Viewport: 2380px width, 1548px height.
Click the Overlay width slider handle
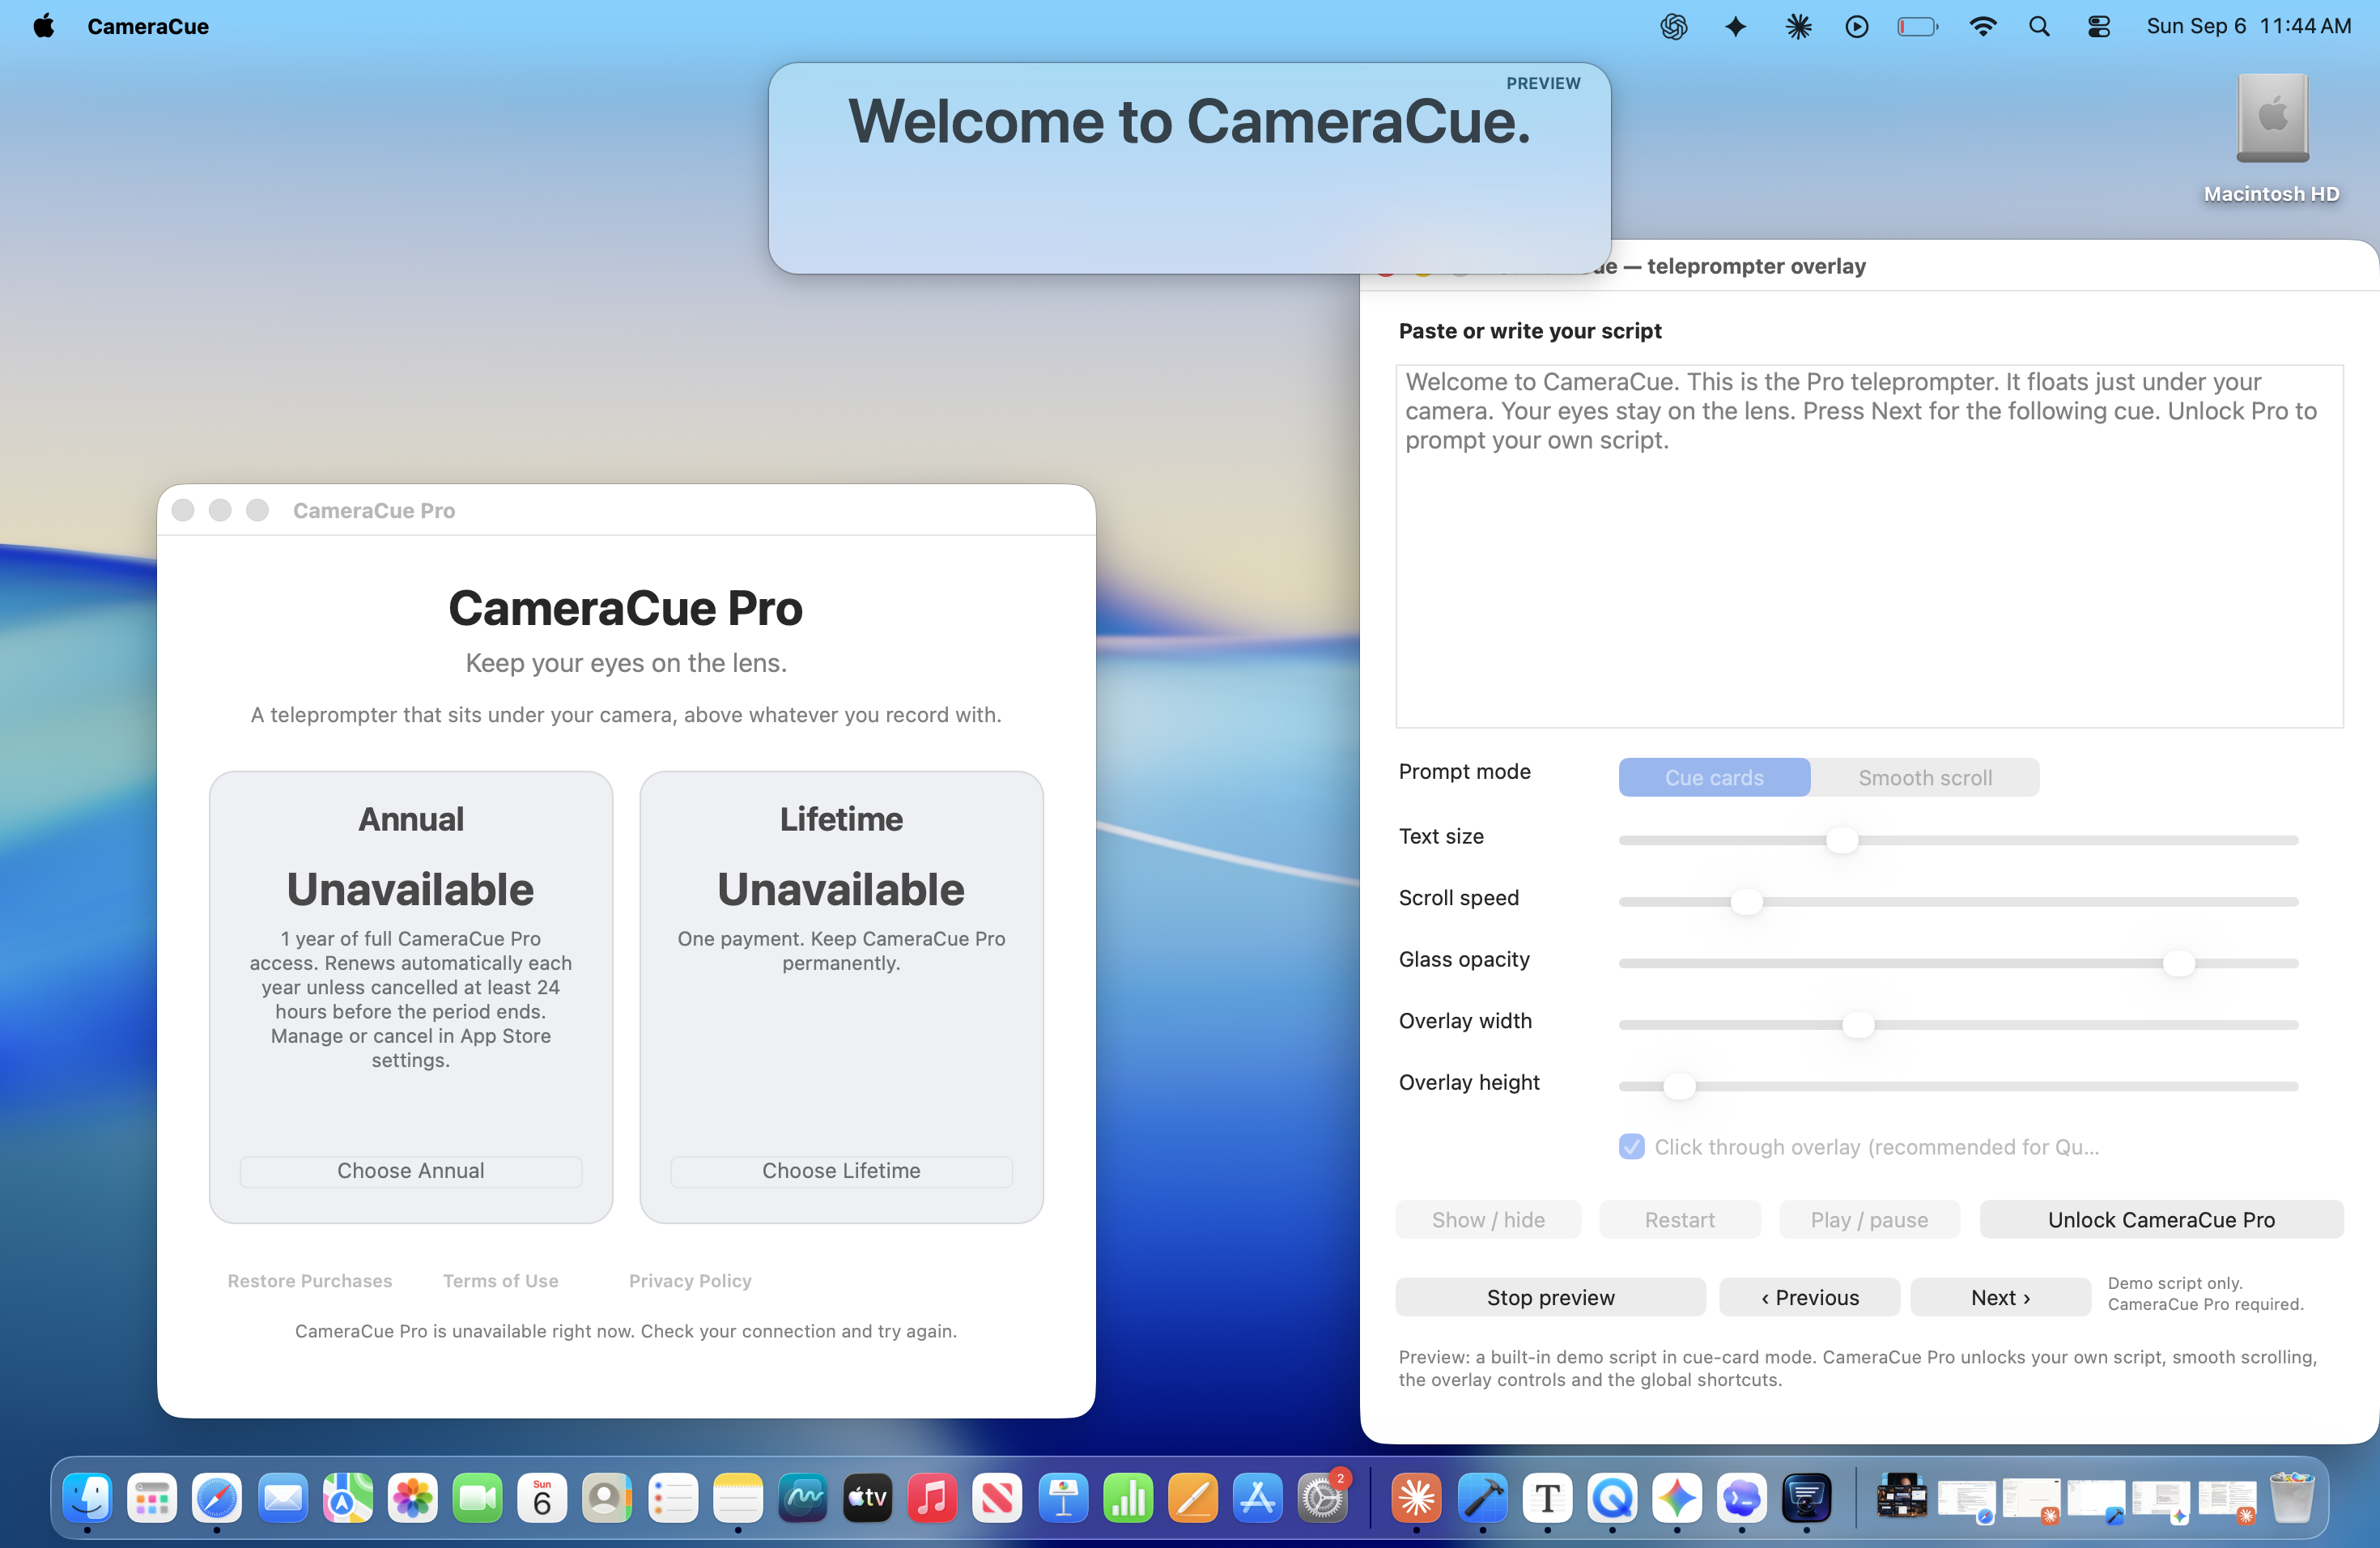tap(1858, 1025)
